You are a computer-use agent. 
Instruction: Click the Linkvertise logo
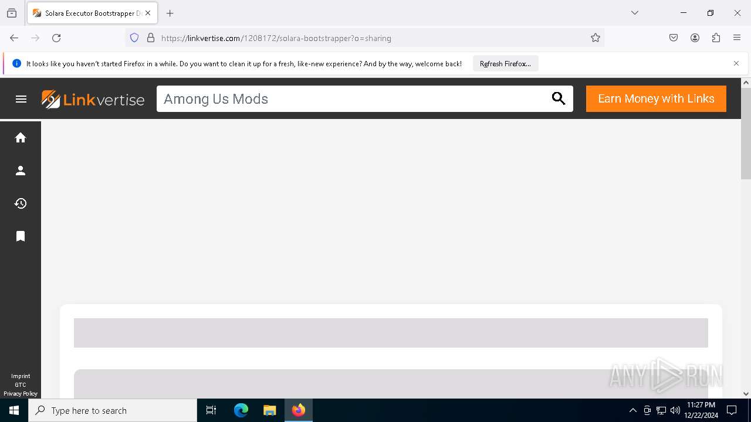click(93, 99)
